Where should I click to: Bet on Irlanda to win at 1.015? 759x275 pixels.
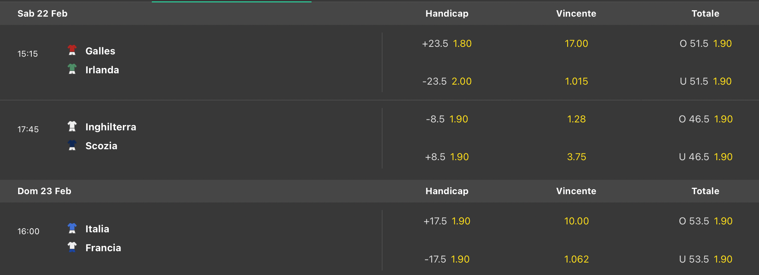pyautogui.click(x=576, y=82)
